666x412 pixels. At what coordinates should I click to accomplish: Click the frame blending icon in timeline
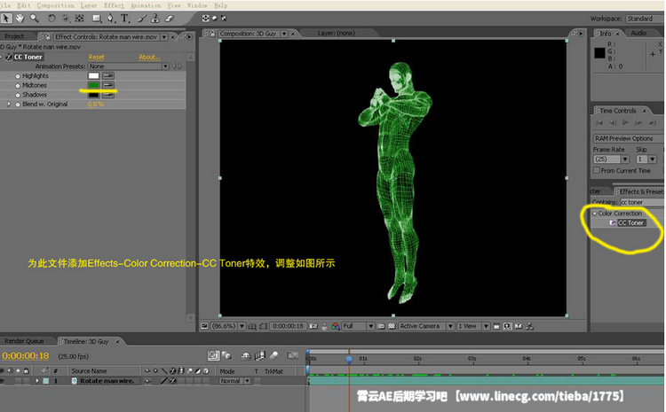coord(260,356)
